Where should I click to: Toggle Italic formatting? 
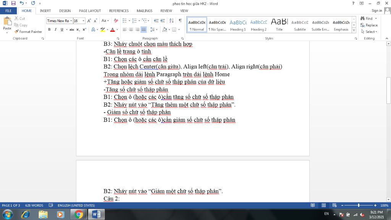pos(56,29)
